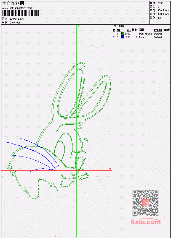Screen dimensions: 171x238
Task: Click the stitch count '230' cell
Action: click(128, 37)
